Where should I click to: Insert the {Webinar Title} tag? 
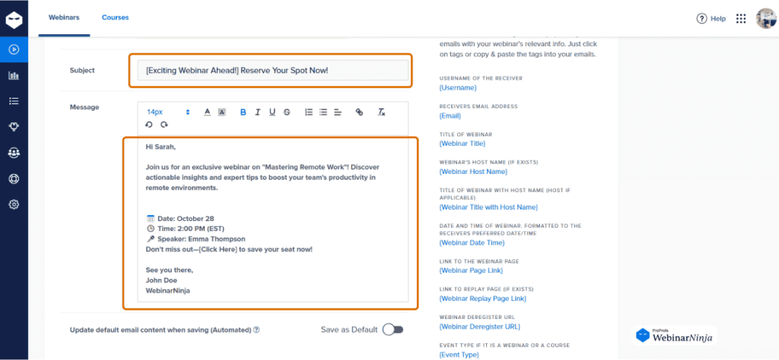pos(462,144)
